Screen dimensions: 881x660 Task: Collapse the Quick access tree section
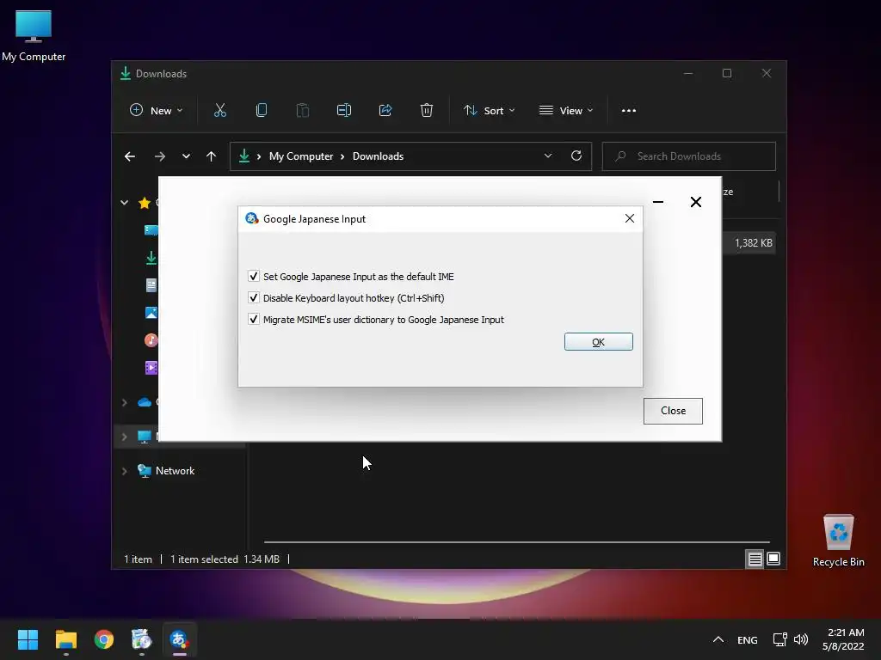(x=124, y=203)
